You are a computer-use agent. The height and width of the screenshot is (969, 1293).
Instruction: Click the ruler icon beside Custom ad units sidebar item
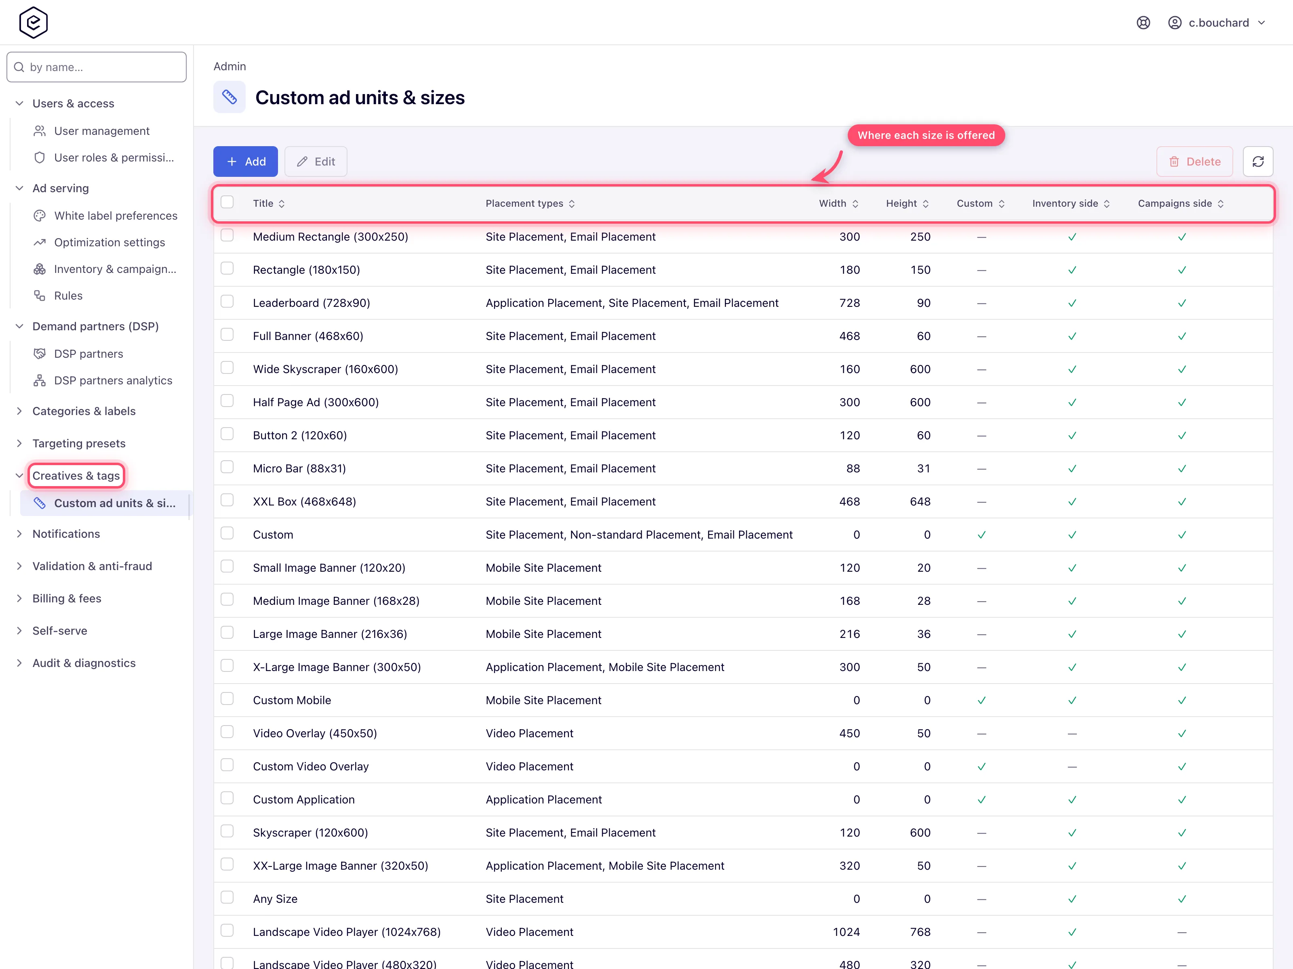(40, 503)
